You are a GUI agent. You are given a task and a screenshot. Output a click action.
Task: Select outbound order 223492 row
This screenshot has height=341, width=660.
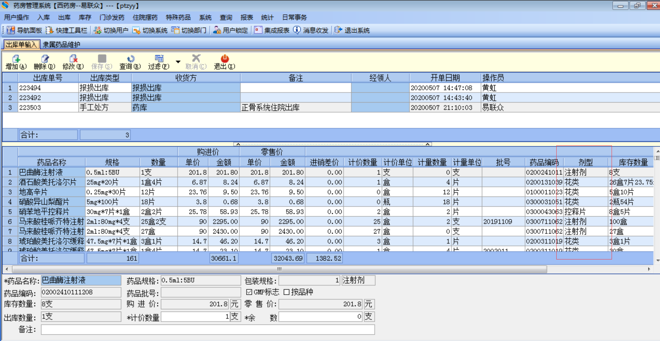[331, 98]
